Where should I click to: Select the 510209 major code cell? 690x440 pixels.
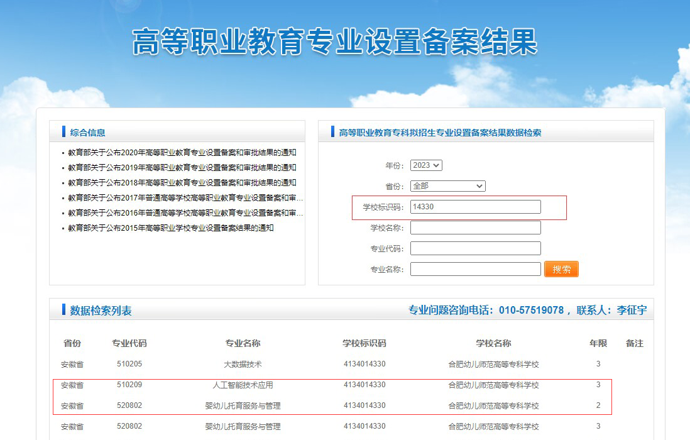tap(129, 385)
